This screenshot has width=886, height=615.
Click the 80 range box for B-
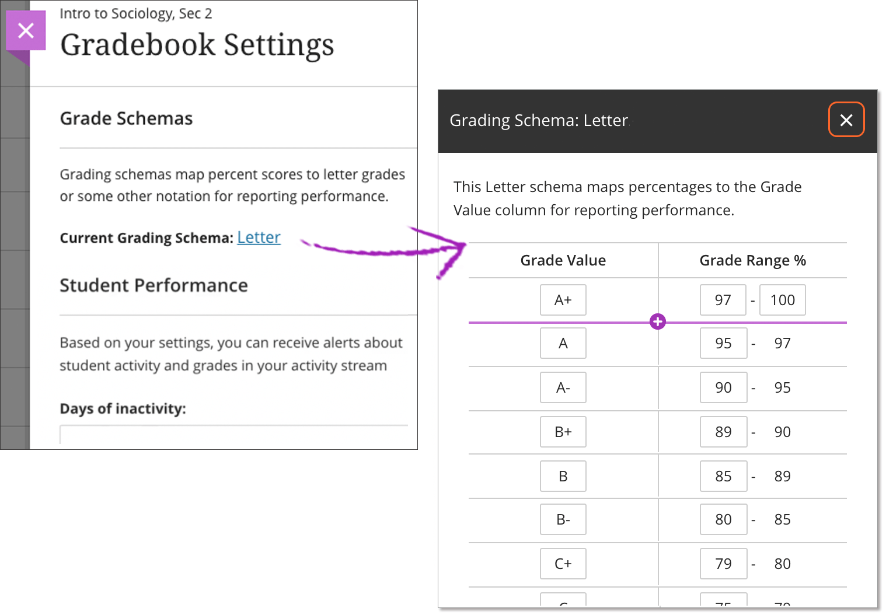(723, 519)
